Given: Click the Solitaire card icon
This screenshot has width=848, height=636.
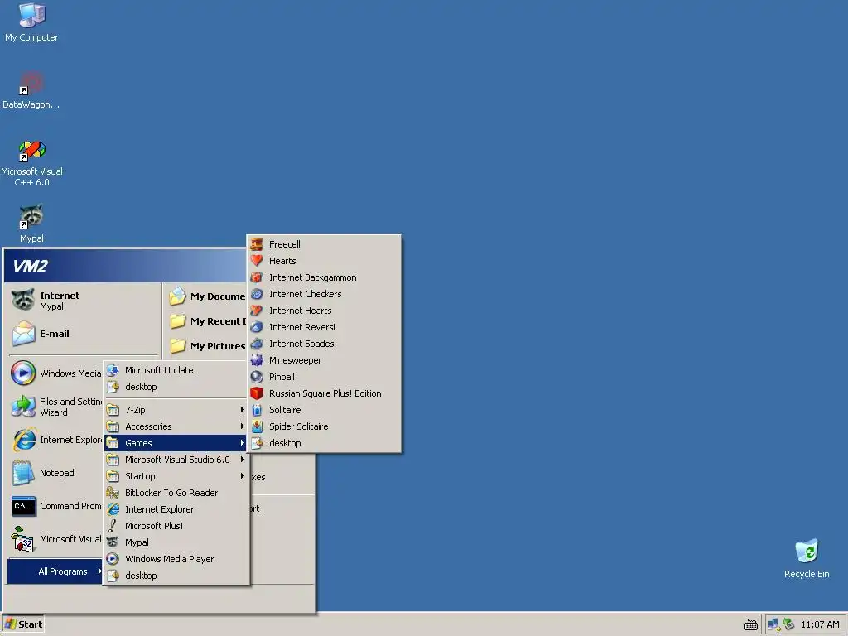Looking at the screenshot, I should [257, 410].
